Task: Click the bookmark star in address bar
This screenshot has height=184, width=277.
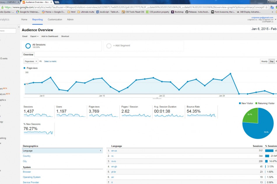Action: [267, 7]
